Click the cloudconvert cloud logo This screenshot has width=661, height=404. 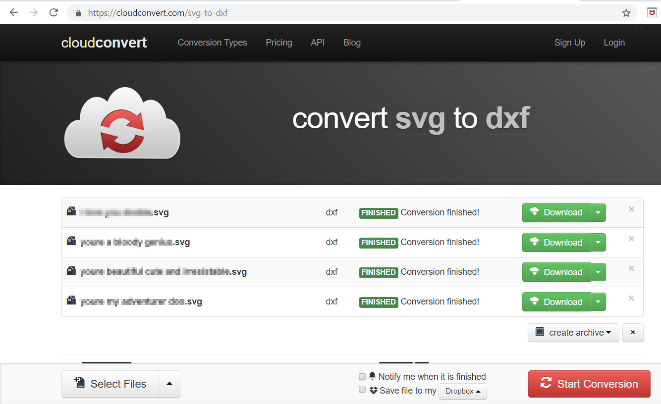pyautogui.click(x=122, y=123)
